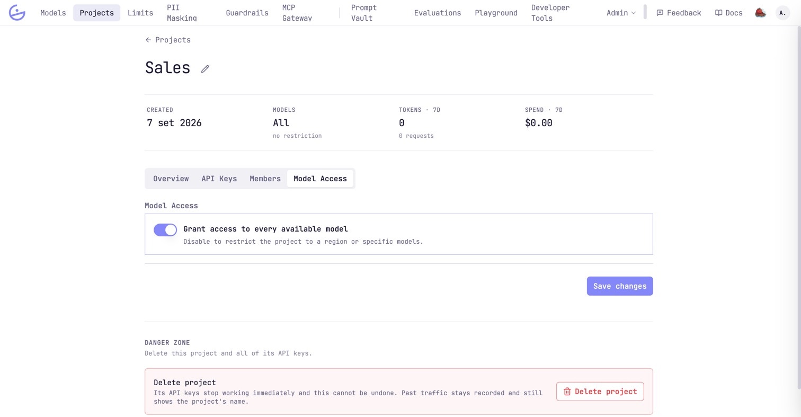801x417 pixels.
Task: Click the pencil icon to rename Sales
Action: [205, 69]
